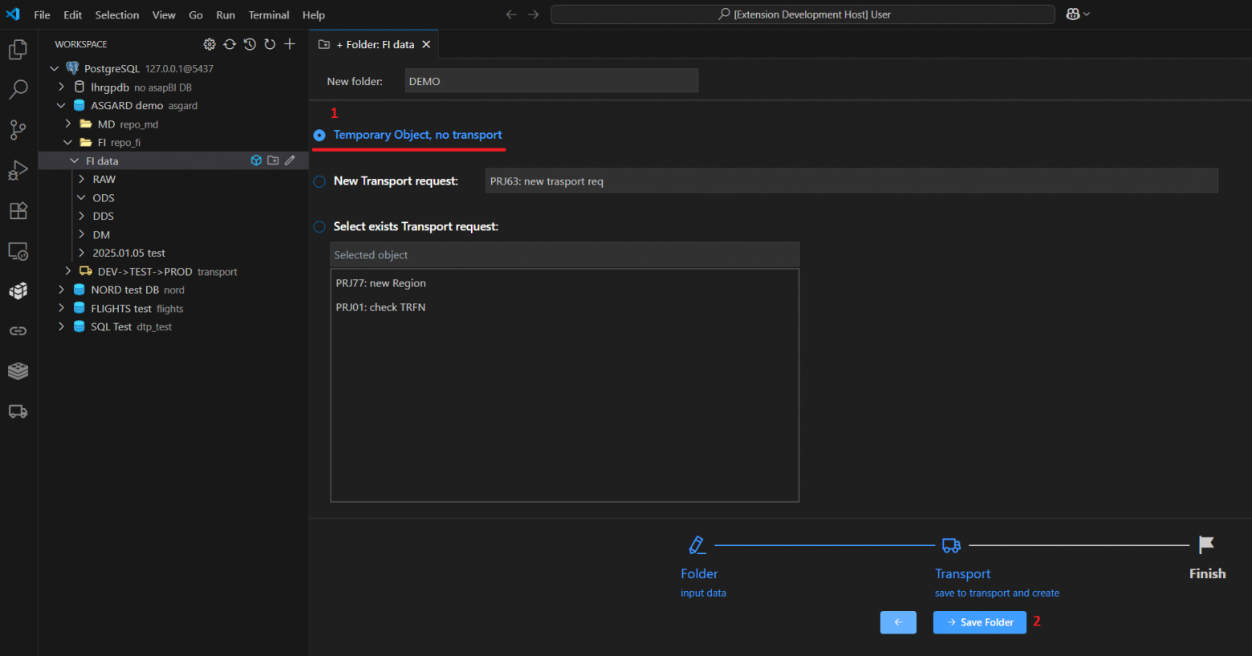Click the new folder icon on FI data row
This screenshot has width=1252, height=656.
[273, 160]
